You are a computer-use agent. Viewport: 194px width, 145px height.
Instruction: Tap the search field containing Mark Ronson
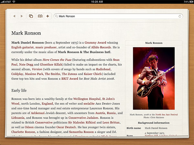coord(118,16)
